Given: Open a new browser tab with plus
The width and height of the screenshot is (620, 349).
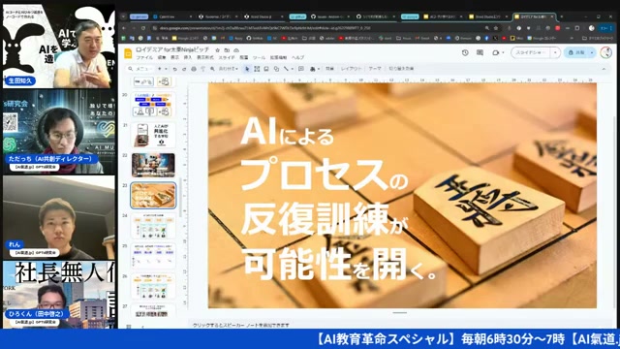Looking at the screenshot, I should coord(562,16).
